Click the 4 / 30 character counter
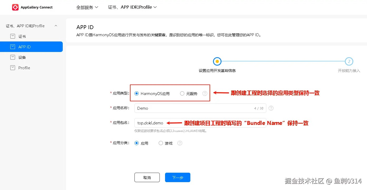Image resolution: width=367 pixels, height=190 pixels. 259,108
